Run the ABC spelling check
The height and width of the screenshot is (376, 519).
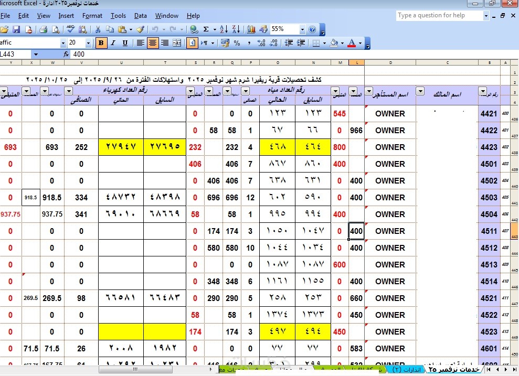pos(70,29)
